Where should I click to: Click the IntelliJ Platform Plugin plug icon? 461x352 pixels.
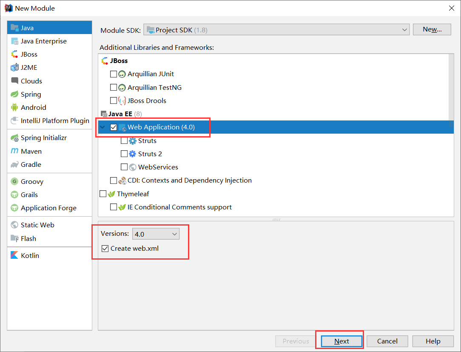point(14,121)
